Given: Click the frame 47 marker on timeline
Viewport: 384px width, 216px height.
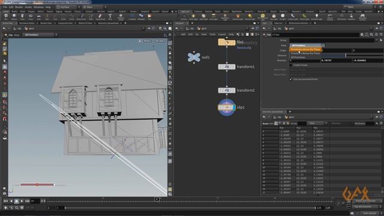Looking at the screenshot, I should click(157, 200).
